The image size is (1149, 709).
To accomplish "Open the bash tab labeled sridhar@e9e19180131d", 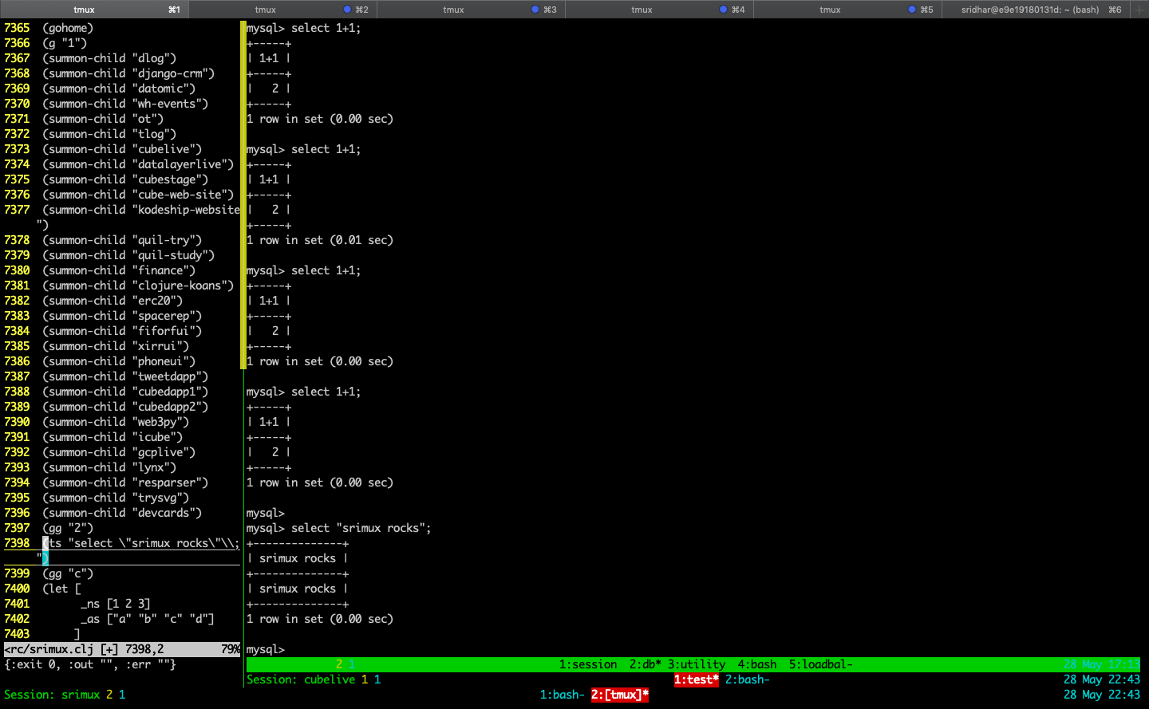I will 1035,10.
